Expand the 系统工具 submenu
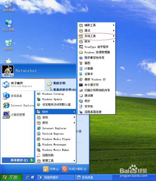Image resolution: width=156 pixels, height=181 pixels. pos(96,36)
